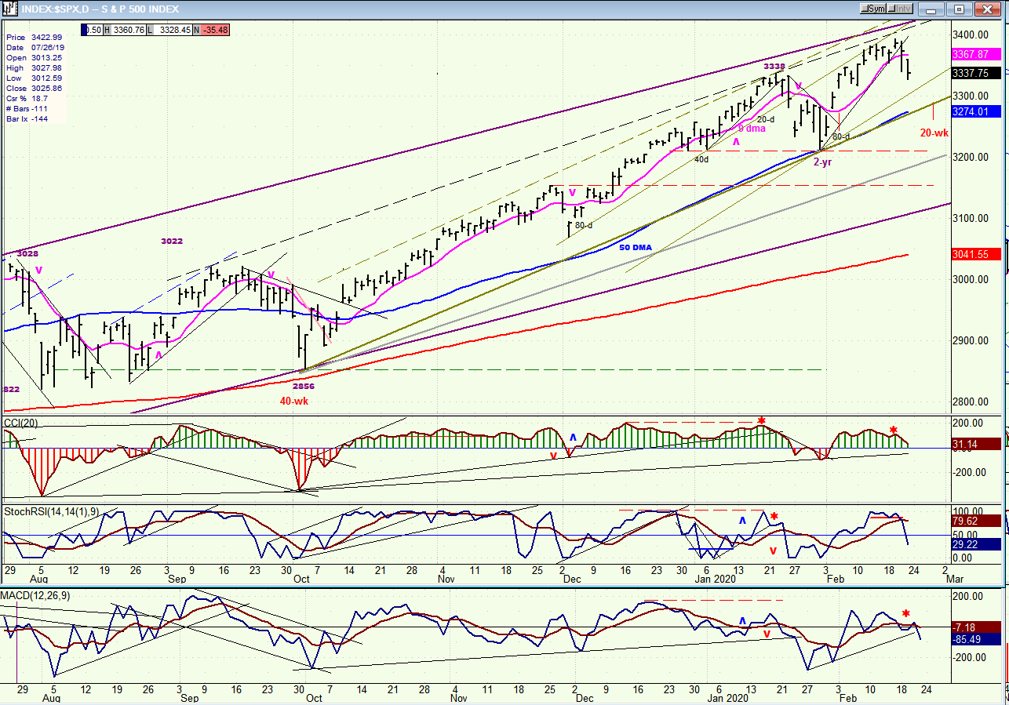
Task: Click the 3338 peak annotation
Action: pyautogui.click(x=774, y=67)
